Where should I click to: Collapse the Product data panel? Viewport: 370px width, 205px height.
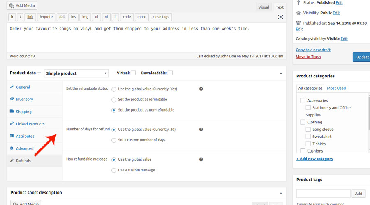point(281,73)
